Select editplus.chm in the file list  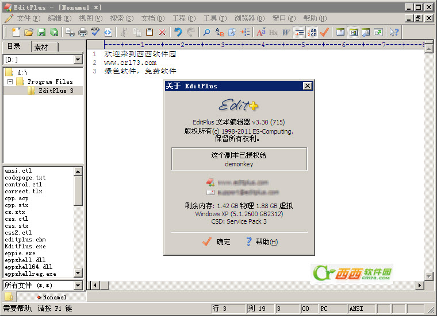point(25,239)
